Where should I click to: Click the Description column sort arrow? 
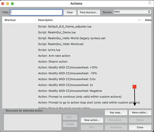coord(140,20)
